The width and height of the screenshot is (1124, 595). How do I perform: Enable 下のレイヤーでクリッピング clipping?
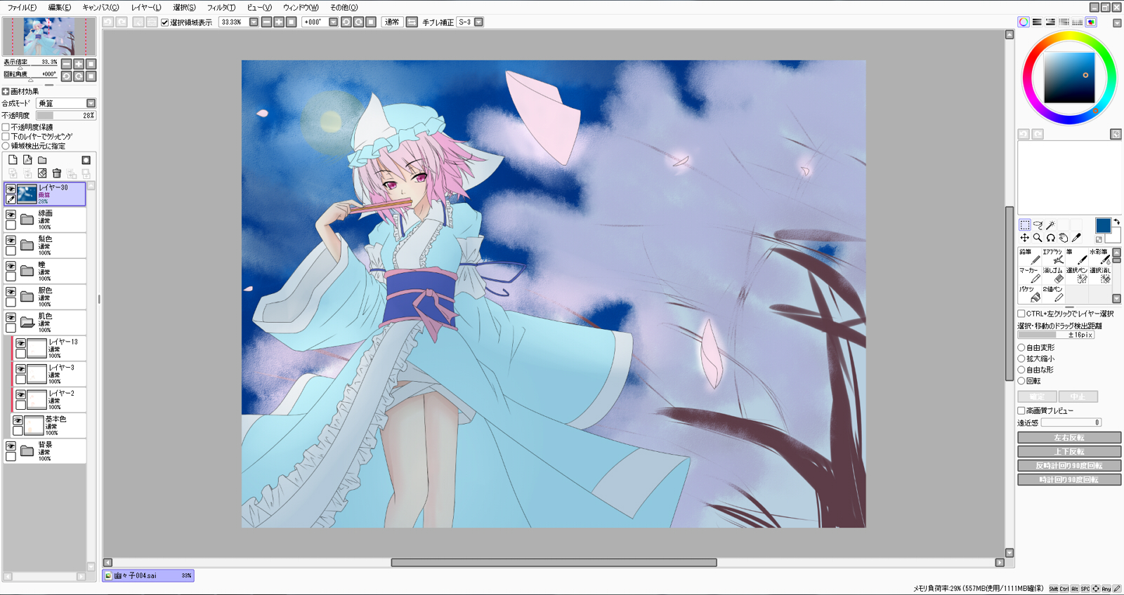coord(6,136)
